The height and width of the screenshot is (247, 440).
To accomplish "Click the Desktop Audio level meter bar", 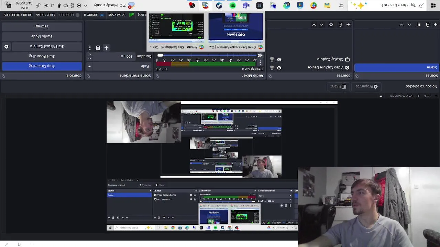I will (206, 63).
